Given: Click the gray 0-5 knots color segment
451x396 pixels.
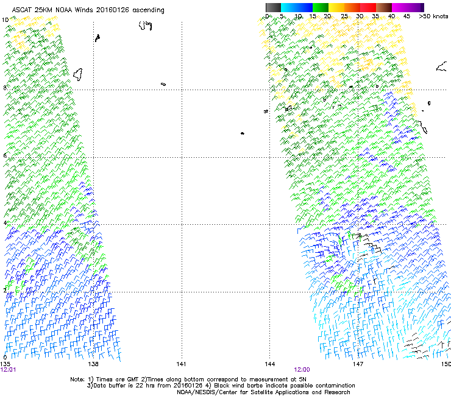Looking at the screenshot, I should [x=273, y=7].
